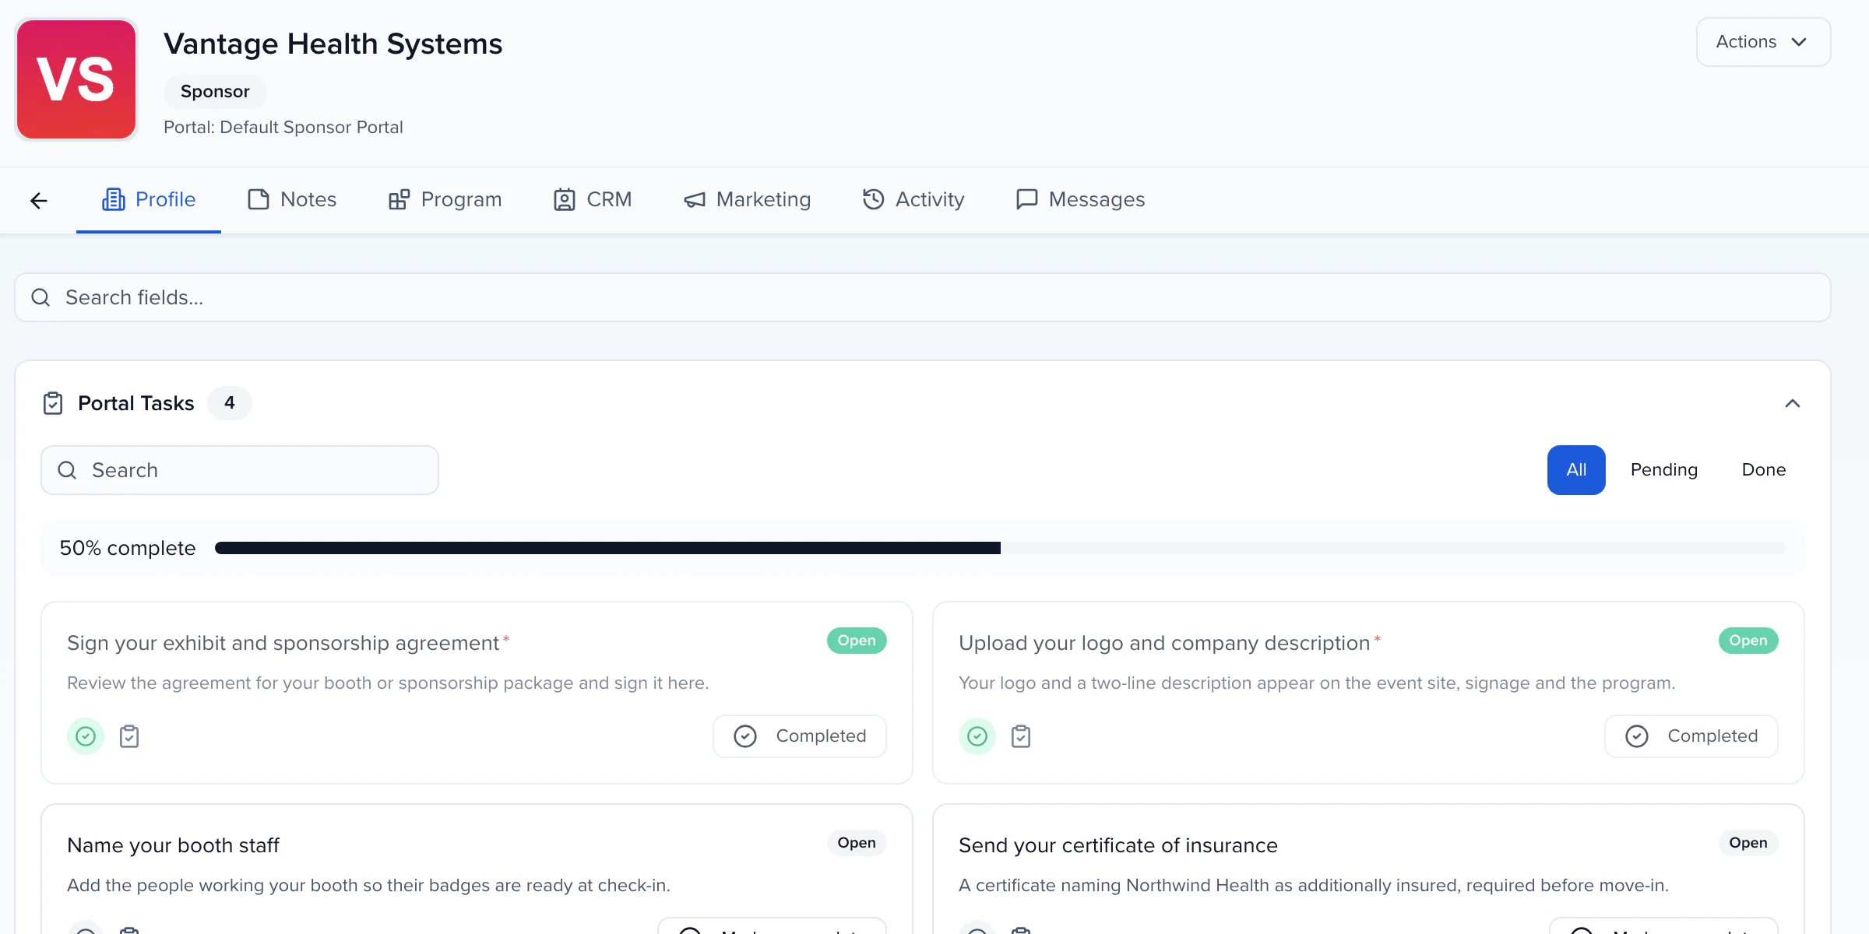
Task: Click the 50% complete progress bar
Action: pyautogui.click(x=1000, y=548)
